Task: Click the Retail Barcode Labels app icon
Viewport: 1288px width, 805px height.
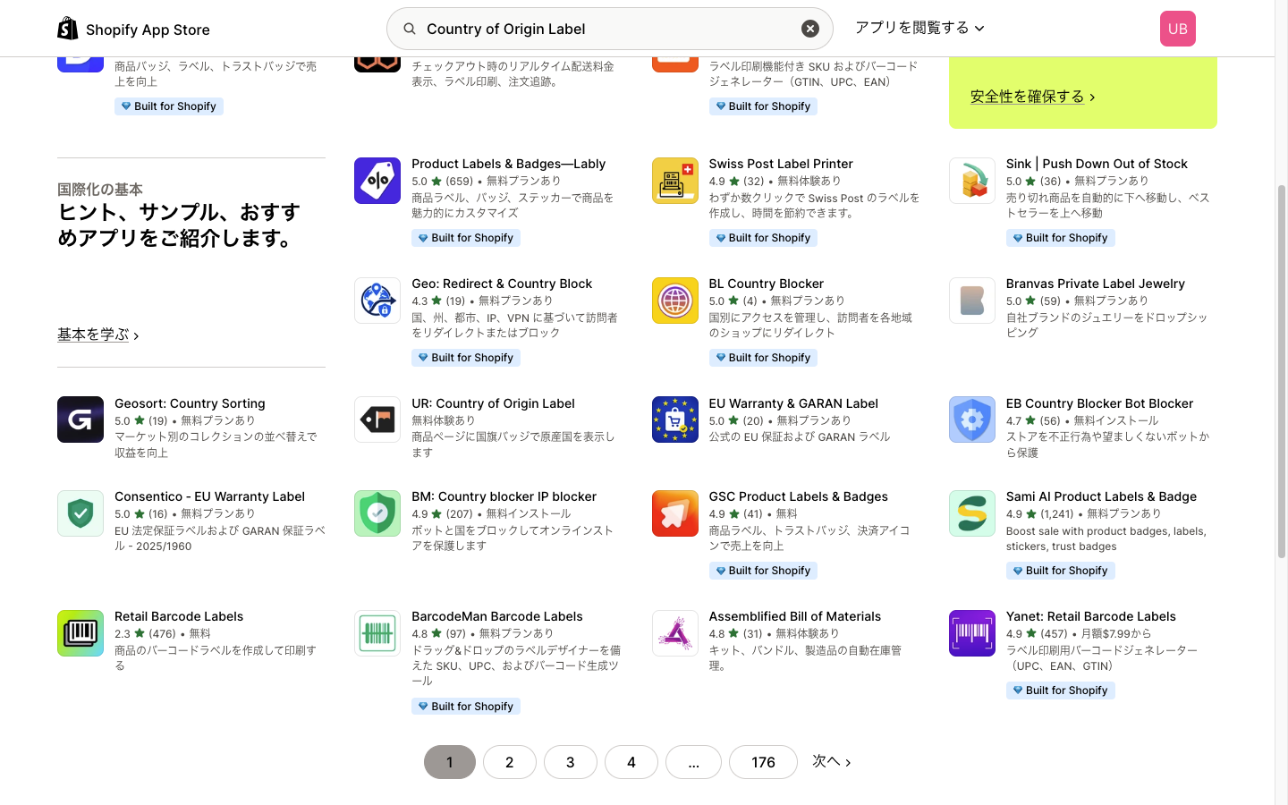Action: [x=80, y=633]
